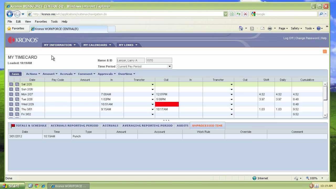This screenshot has height=189, width=336.
Task: Click the Read Mail envelope icon
Action: (262, 28)
